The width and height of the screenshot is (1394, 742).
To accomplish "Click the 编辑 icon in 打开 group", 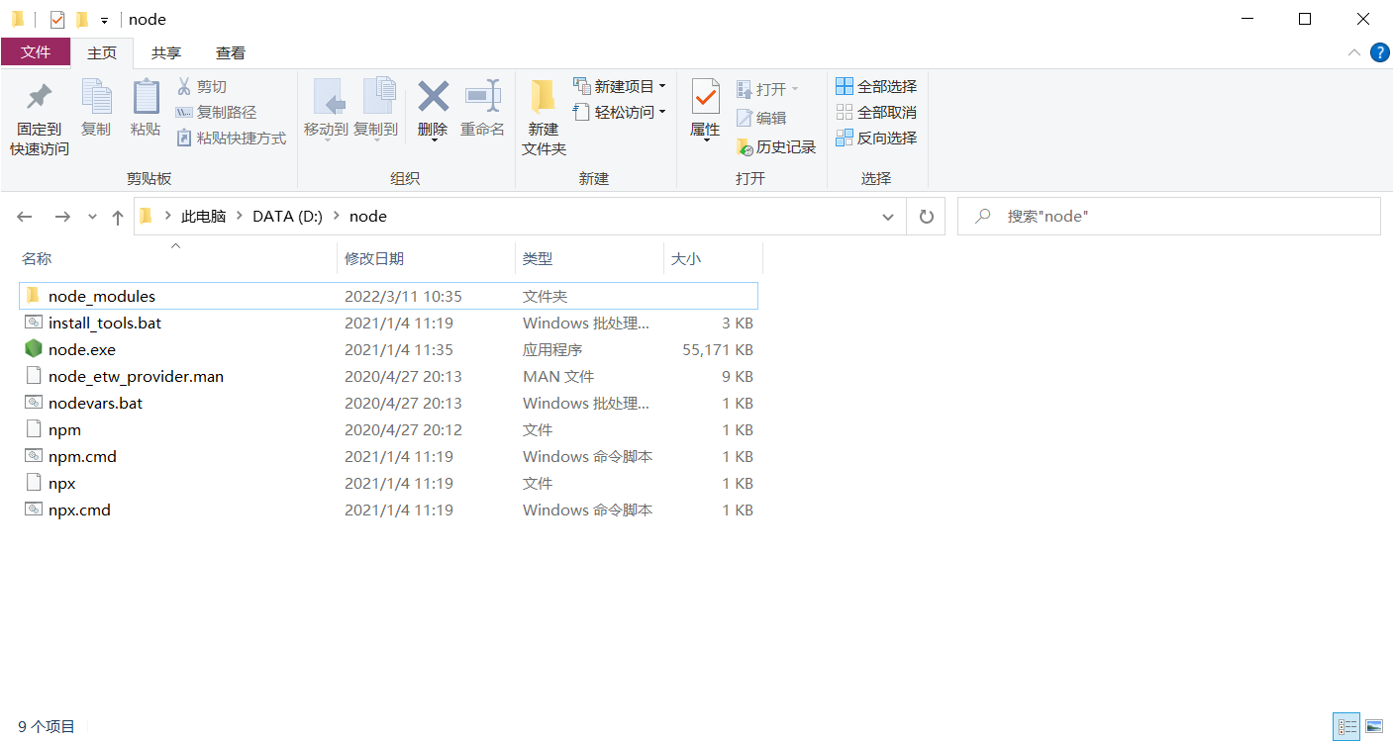I will coord(745,119).
